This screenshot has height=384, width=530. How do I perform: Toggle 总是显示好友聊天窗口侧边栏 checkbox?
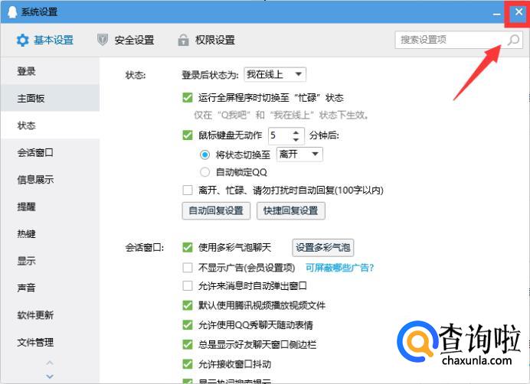pyautogui.click(x=187, y=344)
